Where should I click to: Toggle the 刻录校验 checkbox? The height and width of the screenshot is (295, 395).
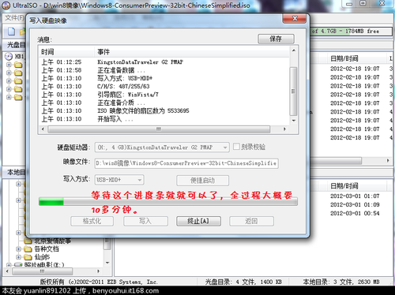pos(236,147)
